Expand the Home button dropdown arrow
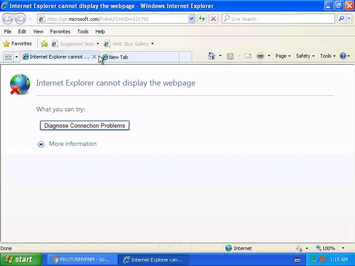This screenshot has width=355, height=266. (x=220, y=56)
